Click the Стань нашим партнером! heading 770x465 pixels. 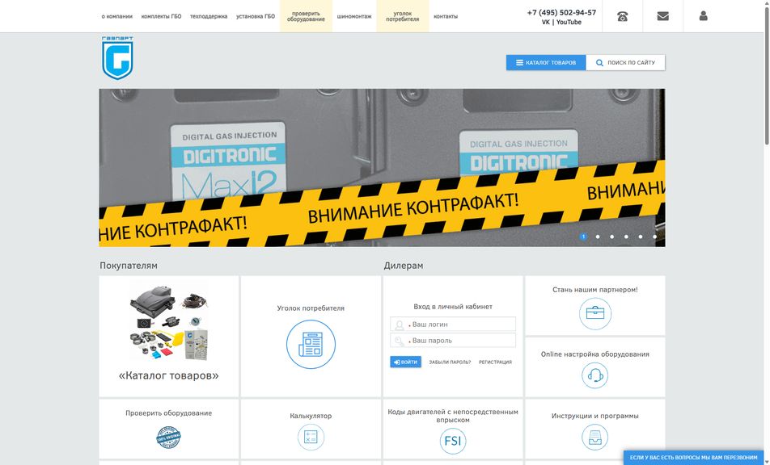(595, 290)
